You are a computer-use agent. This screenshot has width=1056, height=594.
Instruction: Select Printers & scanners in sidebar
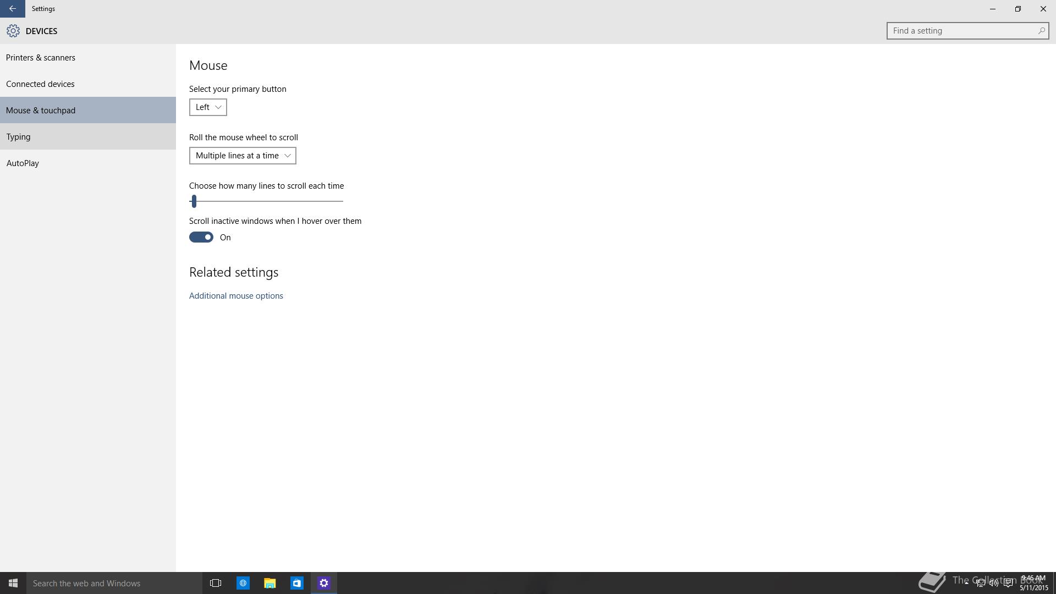[88, 57]
